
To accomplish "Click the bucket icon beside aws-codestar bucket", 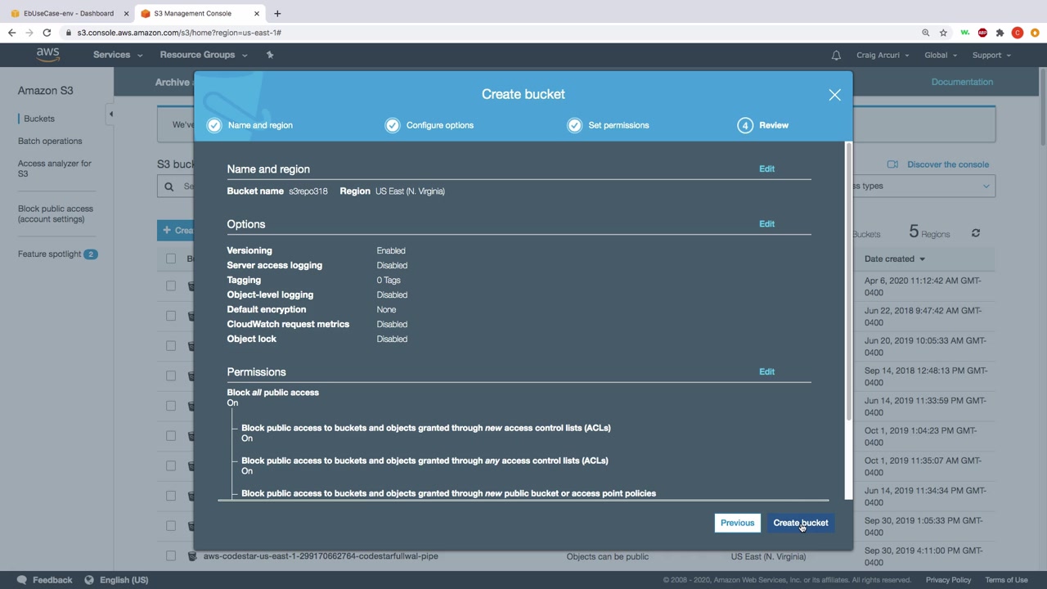I will point(192,556).
